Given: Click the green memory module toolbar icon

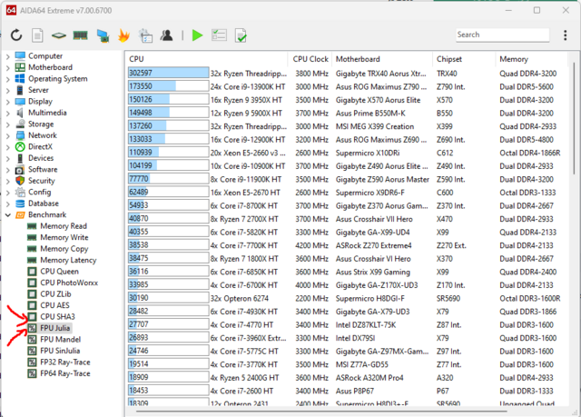Looking at the screenshot, I should click(x=80, y=35).
